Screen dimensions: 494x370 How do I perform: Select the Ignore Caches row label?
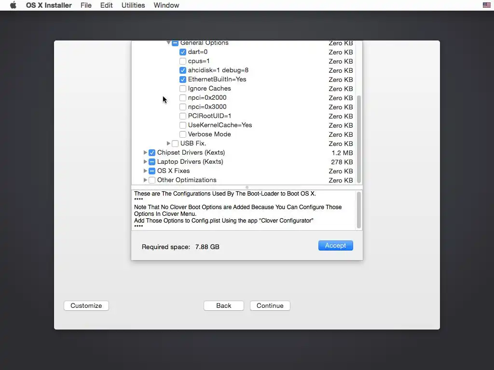(209, 89)
